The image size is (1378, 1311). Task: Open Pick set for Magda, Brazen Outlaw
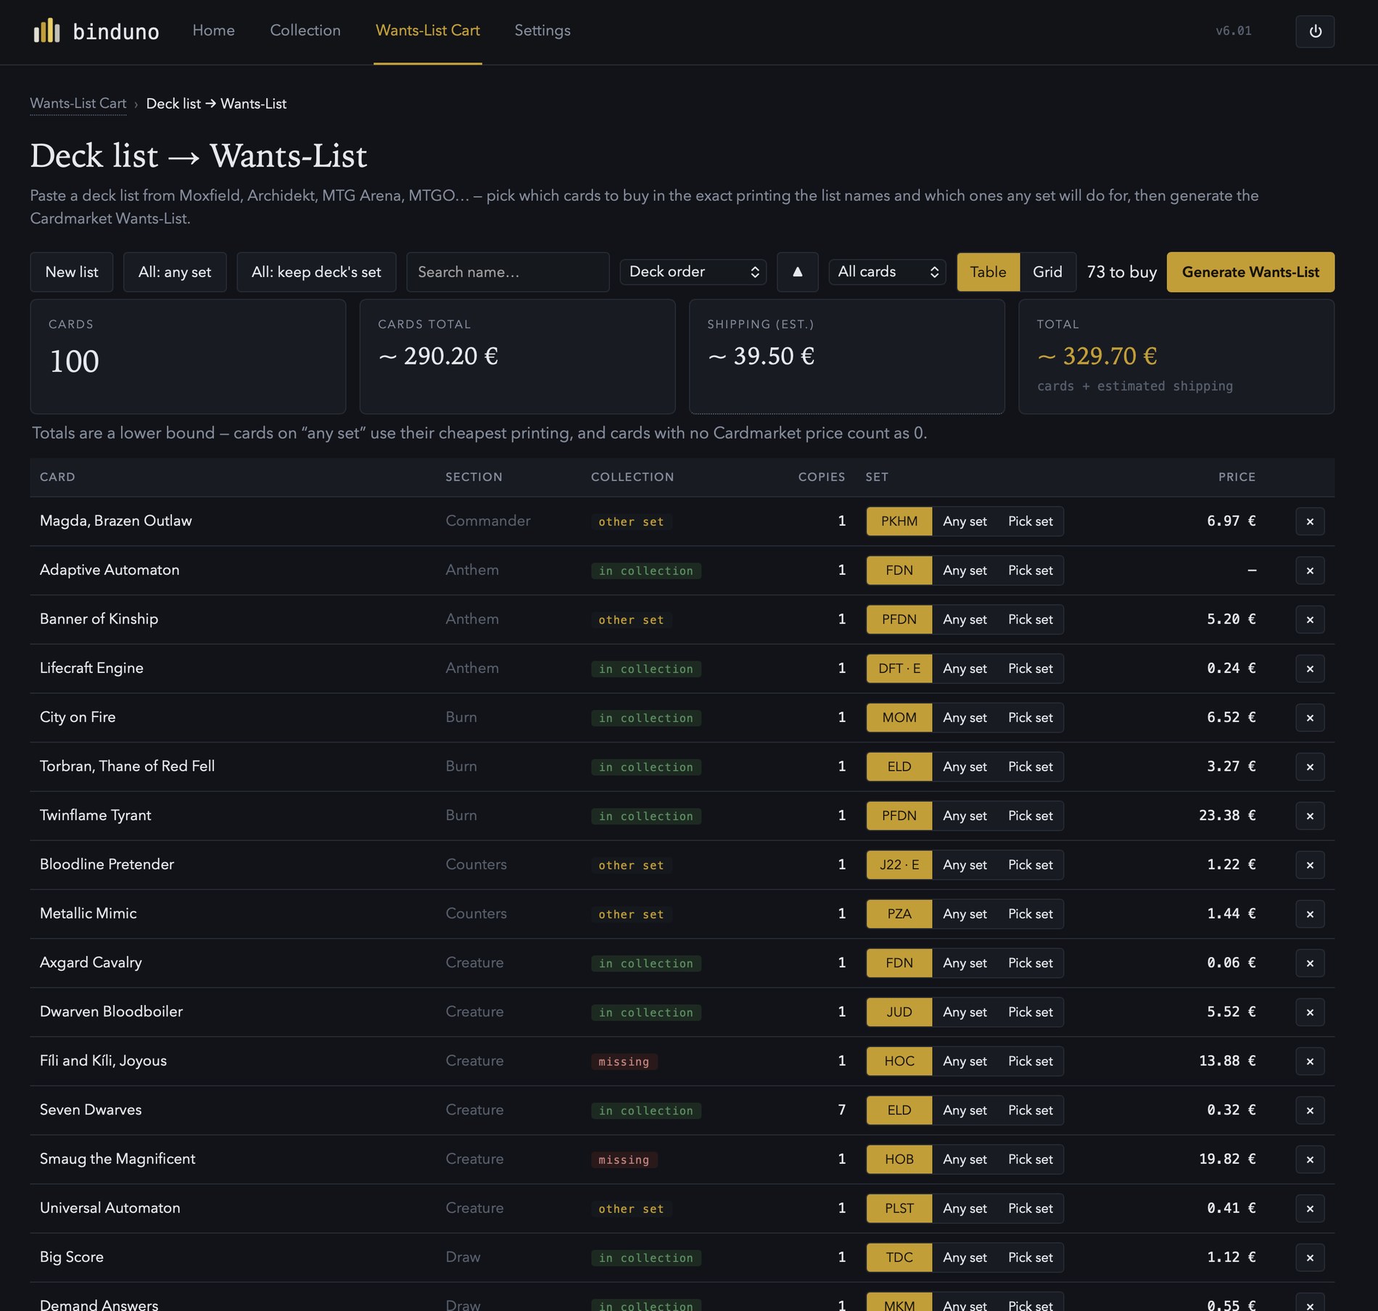click(1031, 521)
